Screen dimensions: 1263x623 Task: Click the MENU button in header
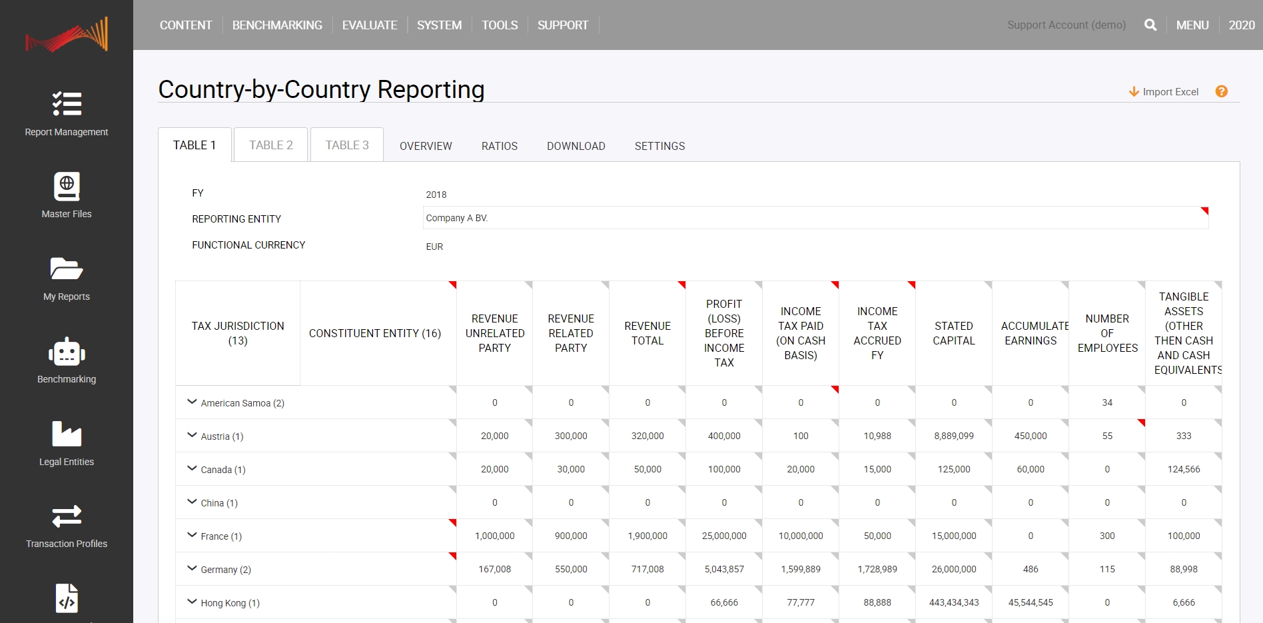click(1192, 25)
